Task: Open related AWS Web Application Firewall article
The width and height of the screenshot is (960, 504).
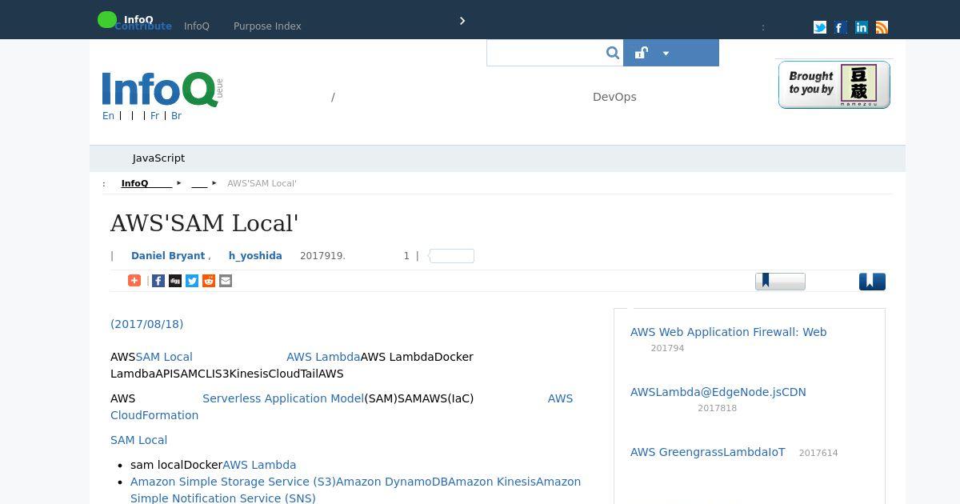Action: pos(728,332)
